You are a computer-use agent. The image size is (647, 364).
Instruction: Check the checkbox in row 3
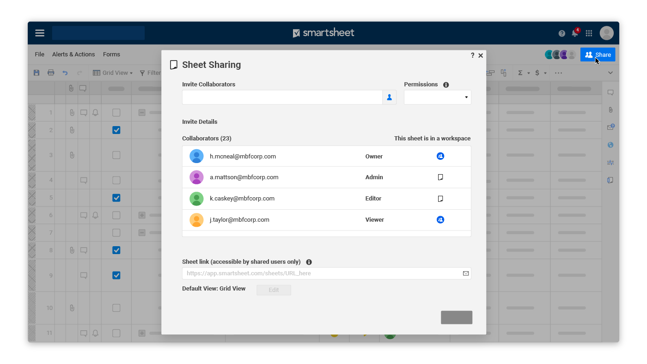tap(116, 155)
